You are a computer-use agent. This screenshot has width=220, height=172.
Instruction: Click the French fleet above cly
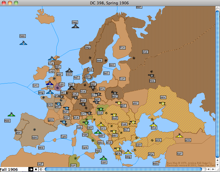click(x=52, y=58)
